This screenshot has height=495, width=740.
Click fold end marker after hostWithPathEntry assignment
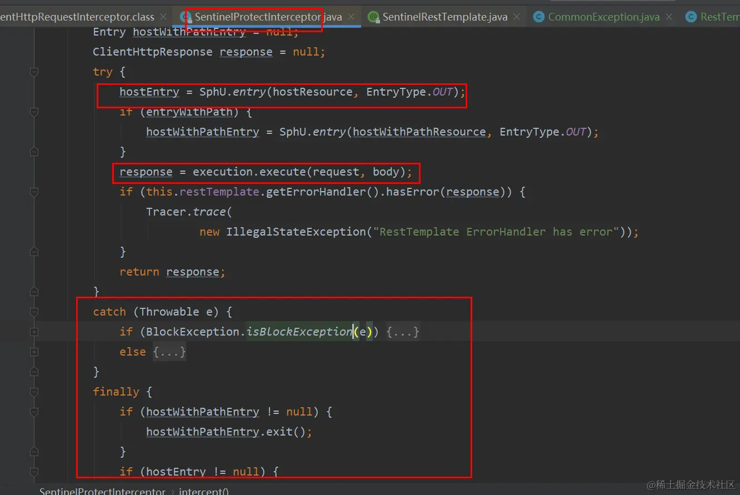pos(34,152)
